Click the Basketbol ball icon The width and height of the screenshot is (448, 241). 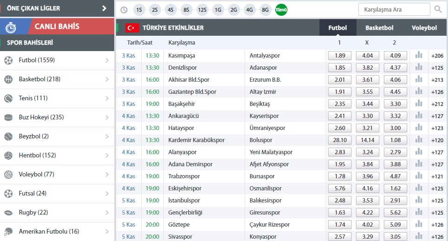(8, 79)
